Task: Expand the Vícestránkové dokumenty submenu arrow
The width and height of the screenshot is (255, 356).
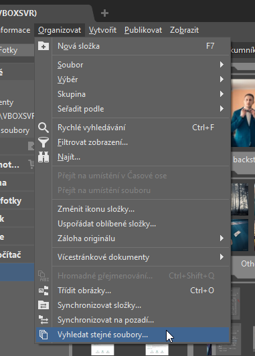Action: [222, 257]
